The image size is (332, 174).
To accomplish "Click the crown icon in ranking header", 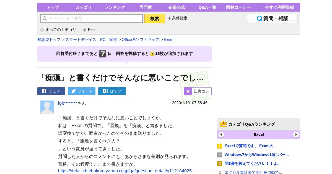I will (x=223, y=124).
